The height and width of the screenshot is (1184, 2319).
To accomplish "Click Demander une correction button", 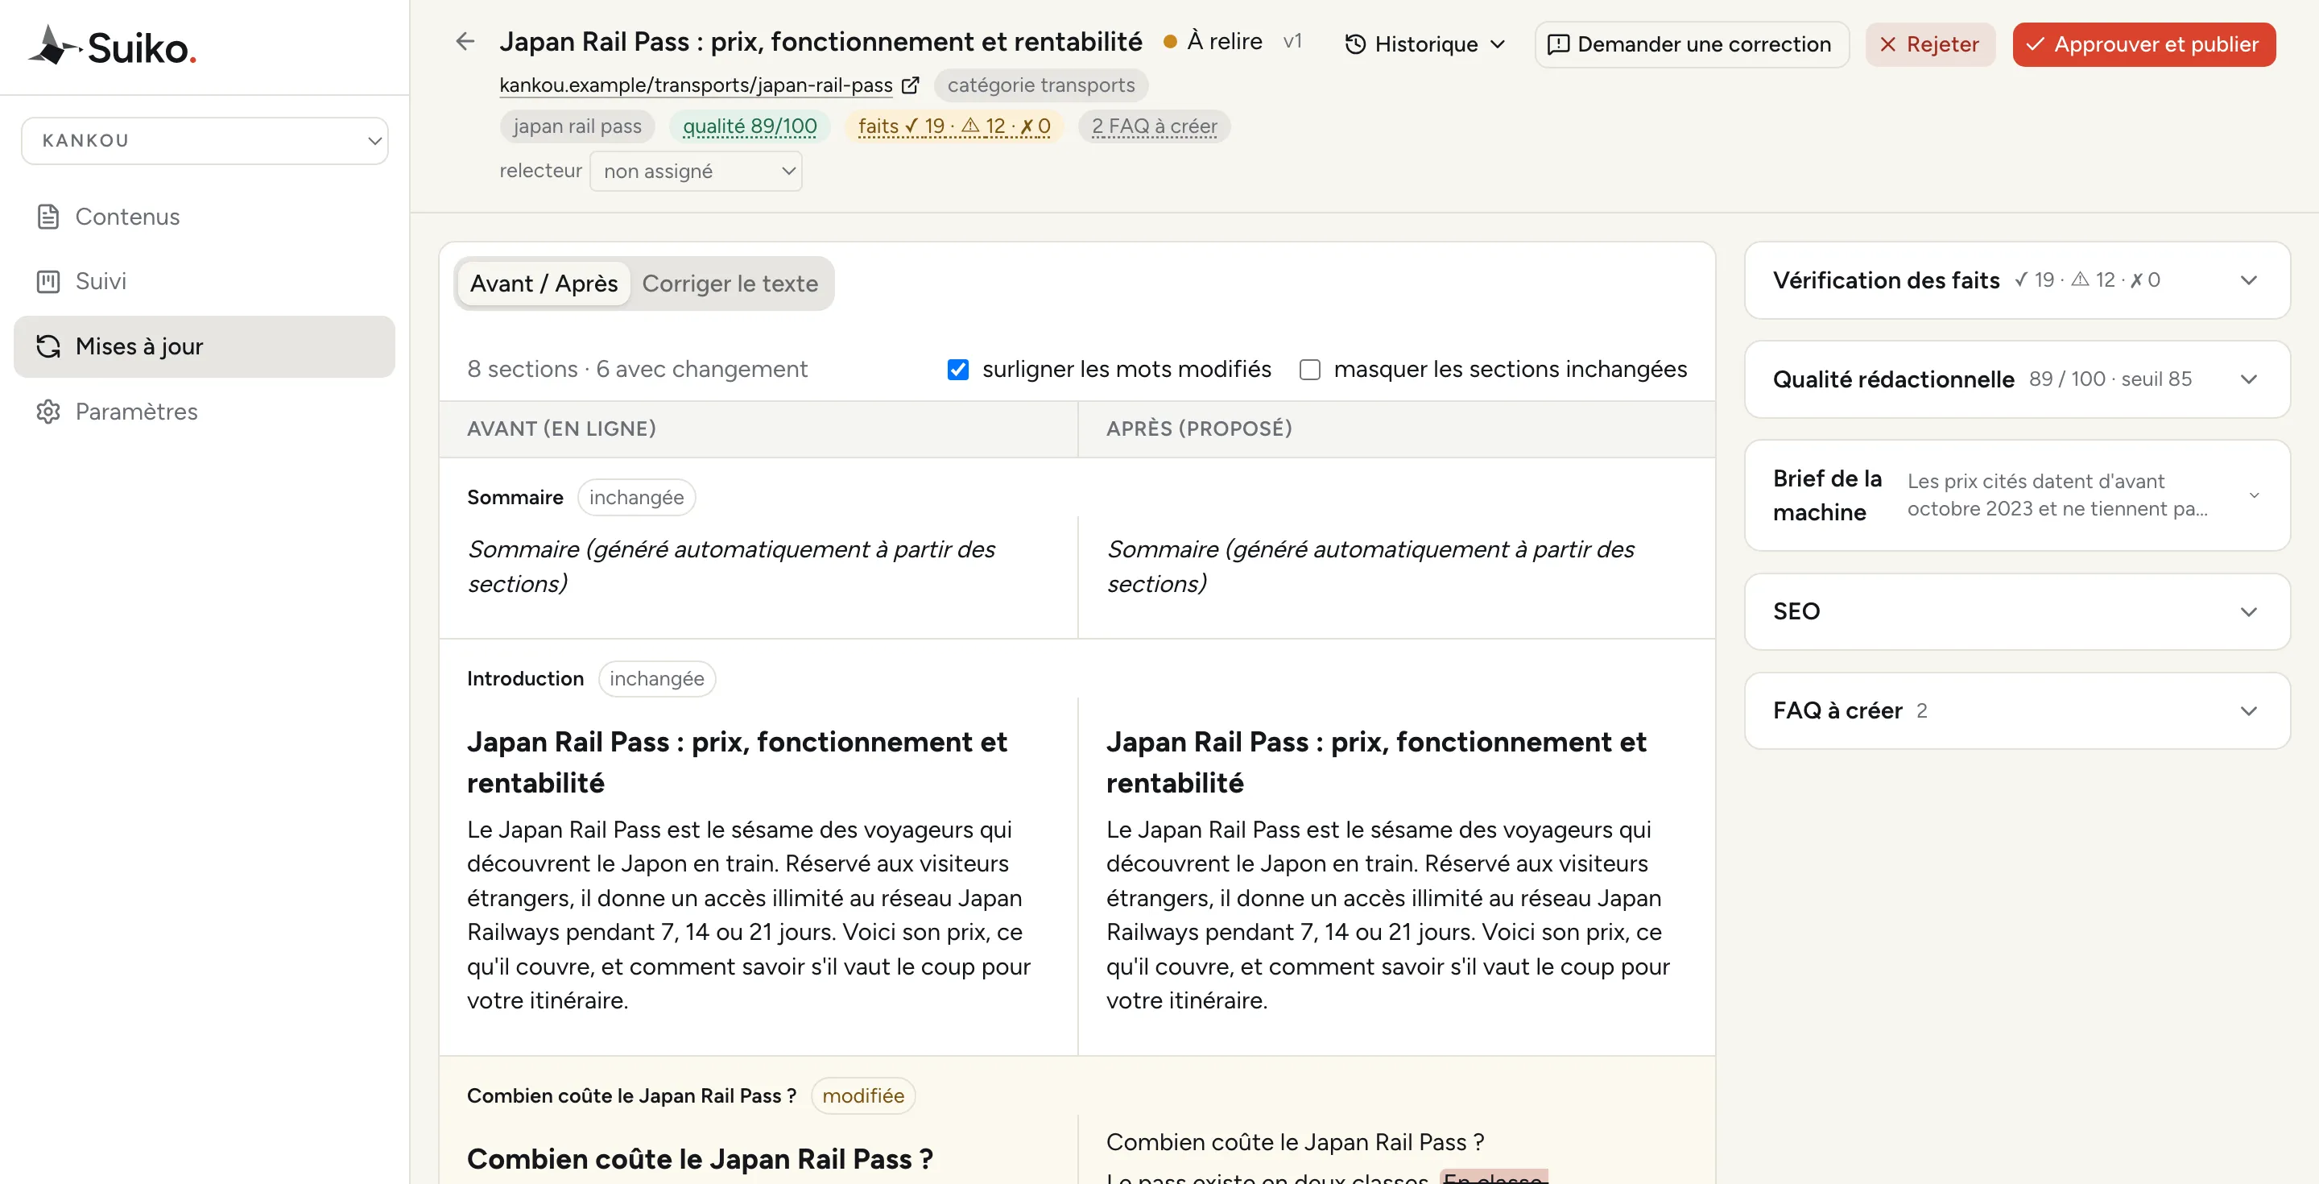I will (1692, 44).
